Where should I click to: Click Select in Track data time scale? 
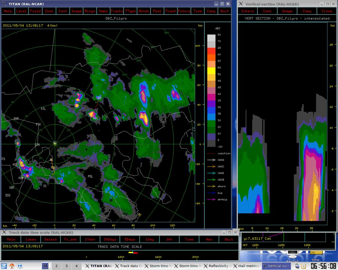click(x=51, y=239)
